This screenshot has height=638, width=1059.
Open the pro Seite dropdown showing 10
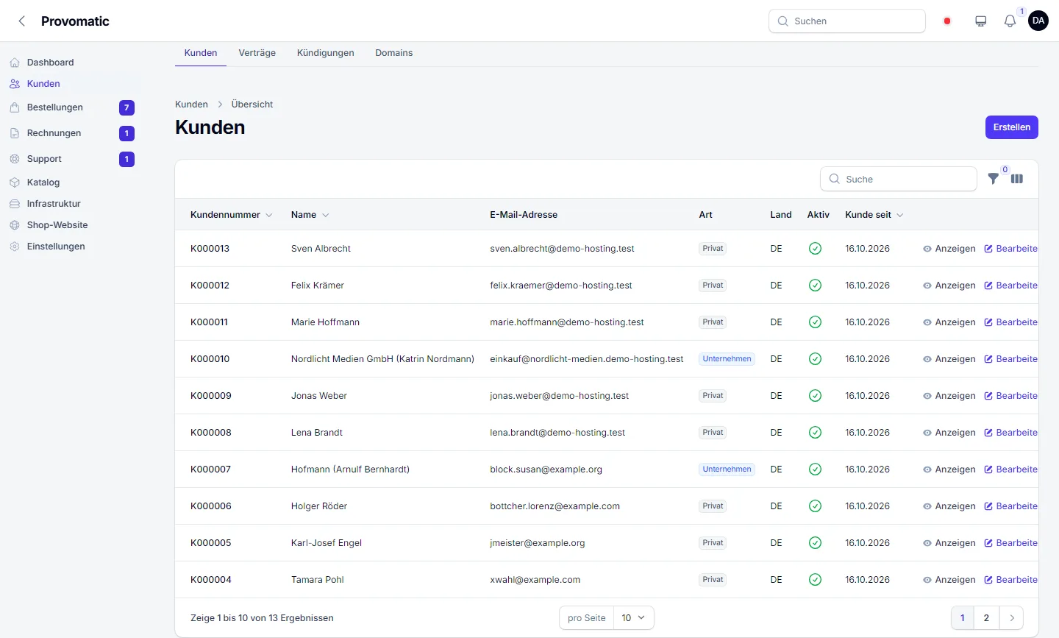[633, 618]
